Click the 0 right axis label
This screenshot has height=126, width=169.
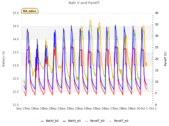point(156,105)
